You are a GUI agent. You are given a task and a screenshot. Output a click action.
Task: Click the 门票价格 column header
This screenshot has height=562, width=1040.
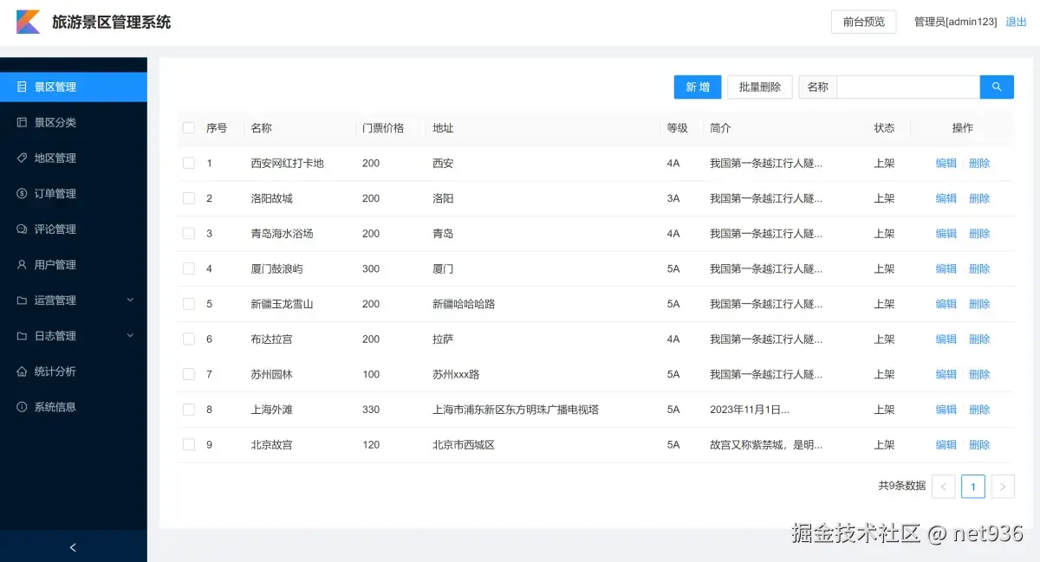383,128
